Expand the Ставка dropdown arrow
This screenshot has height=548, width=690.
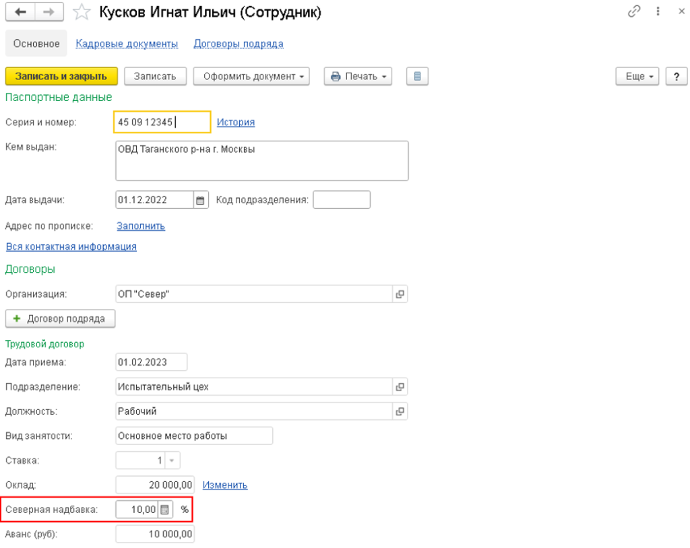point(171,460)
